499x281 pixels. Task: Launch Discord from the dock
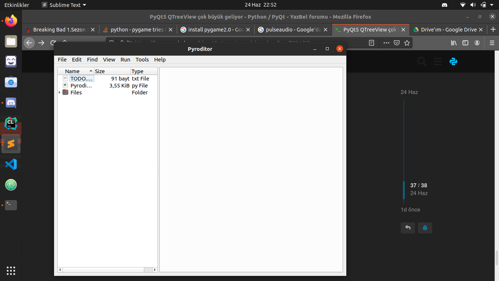click(x=11, y=103)
